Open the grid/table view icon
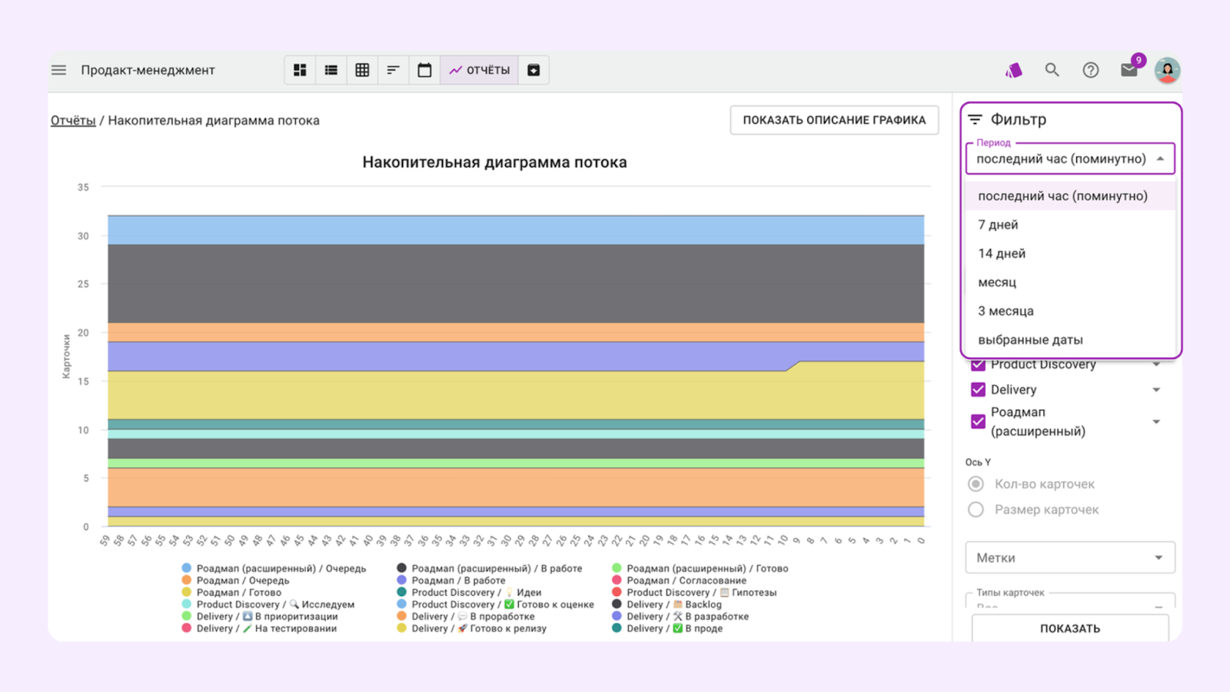Screen dimensions: 1230x692 click(362, 69)
